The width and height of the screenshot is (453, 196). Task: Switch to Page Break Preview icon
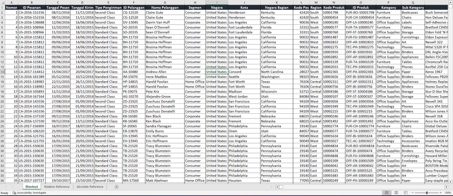click(x=406, y=193)
